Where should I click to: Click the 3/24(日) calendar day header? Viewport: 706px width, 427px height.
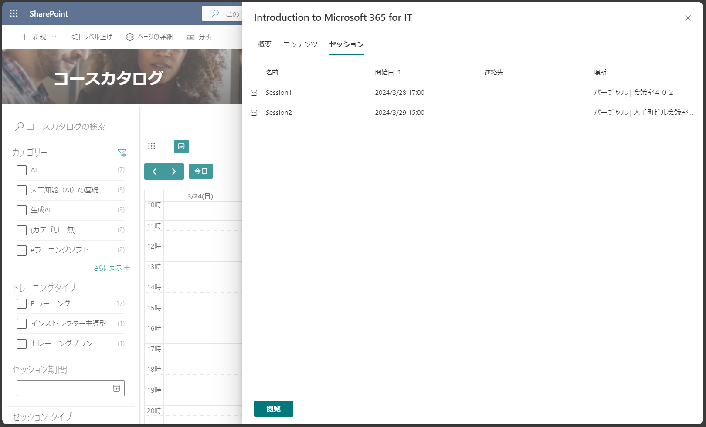point(200,196)
